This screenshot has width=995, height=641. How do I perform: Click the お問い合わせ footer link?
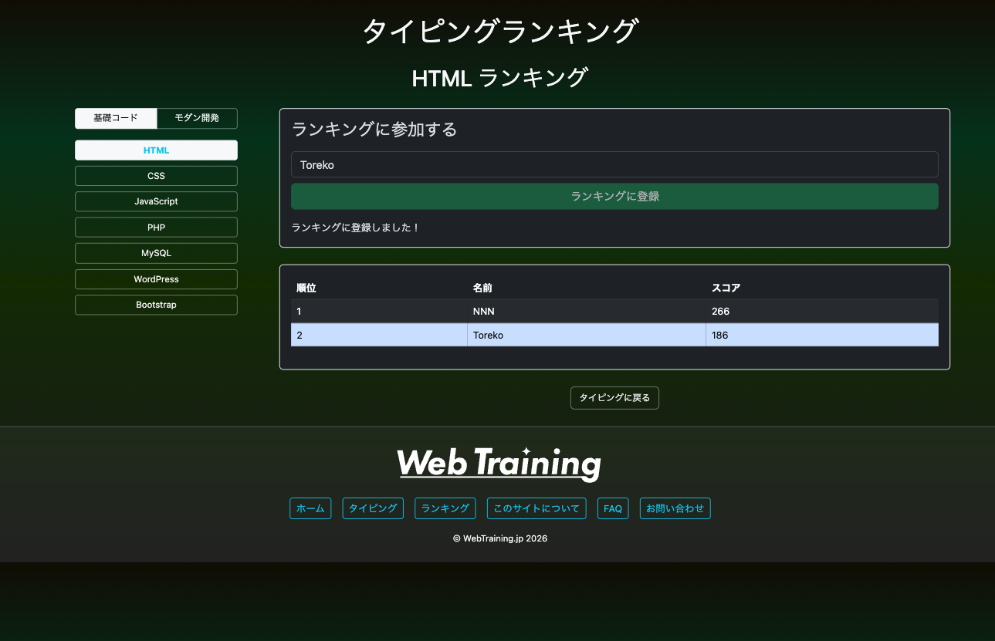(675, 509)
